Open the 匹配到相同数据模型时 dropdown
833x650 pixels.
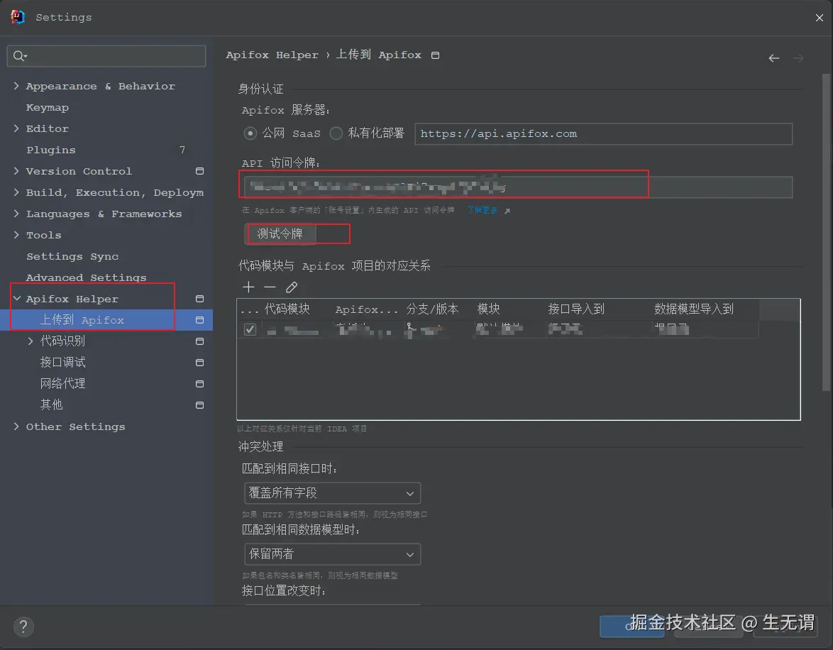click(x=333, y=554)
